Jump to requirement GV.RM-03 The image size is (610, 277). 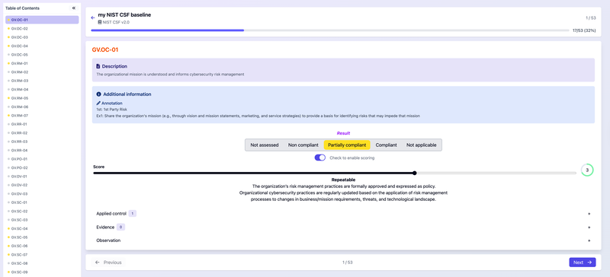coord(20,81)
